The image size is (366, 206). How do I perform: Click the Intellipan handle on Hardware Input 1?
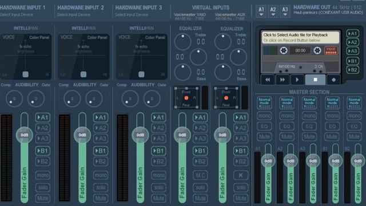(25, 74)
